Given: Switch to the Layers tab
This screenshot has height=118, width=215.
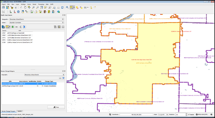Looking at the screenshot, I should pyautogui.click(x=20, y=111).
